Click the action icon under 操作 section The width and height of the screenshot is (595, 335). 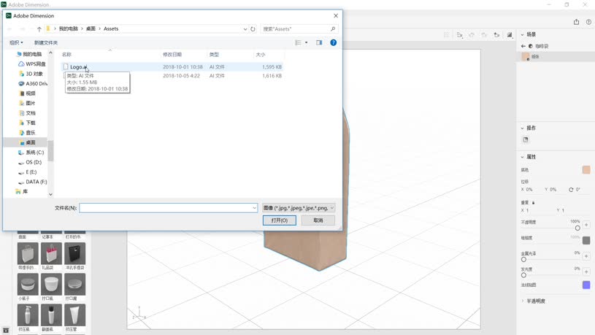click(526, 139)
